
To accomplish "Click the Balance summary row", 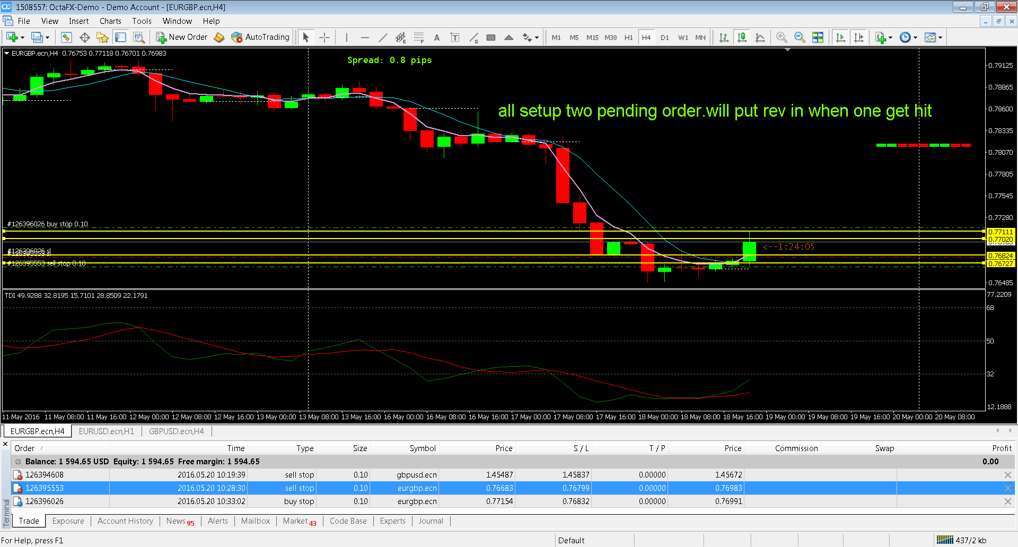I will [513, 462].
